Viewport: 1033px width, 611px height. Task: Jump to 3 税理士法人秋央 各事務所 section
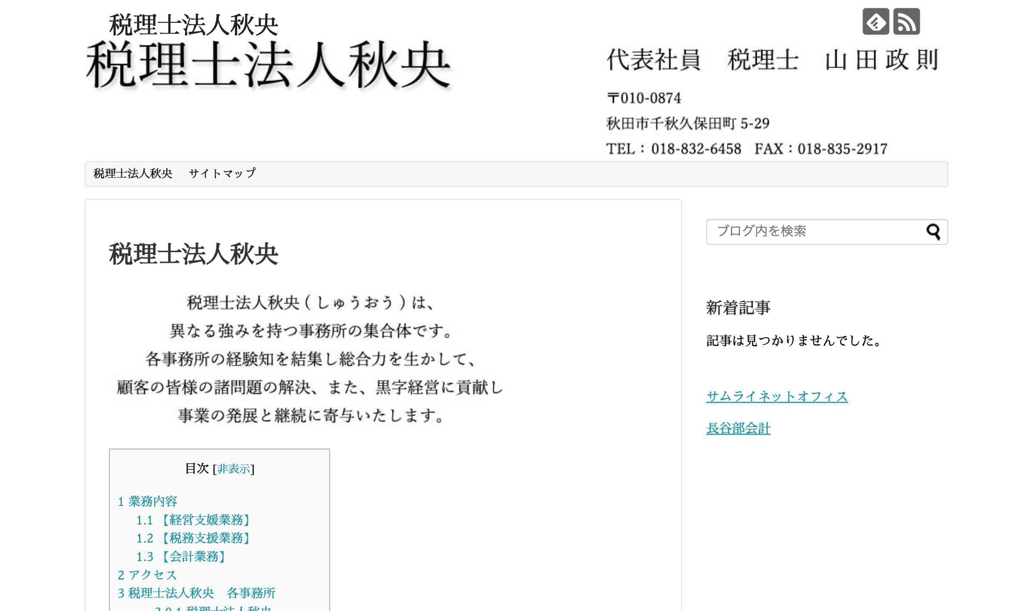[197, 593]
